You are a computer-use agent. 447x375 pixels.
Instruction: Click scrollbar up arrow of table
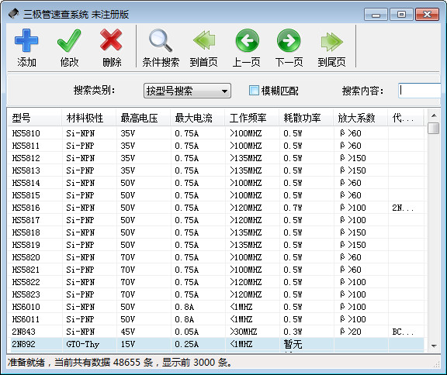click(434, 115)
